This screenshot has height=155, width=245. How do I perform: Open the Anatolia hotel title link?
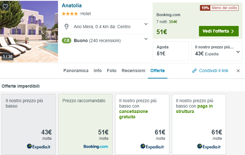click(72, 5)
